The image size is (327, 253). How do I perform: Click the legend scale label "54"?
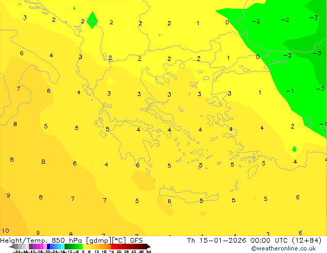(149, 252)
